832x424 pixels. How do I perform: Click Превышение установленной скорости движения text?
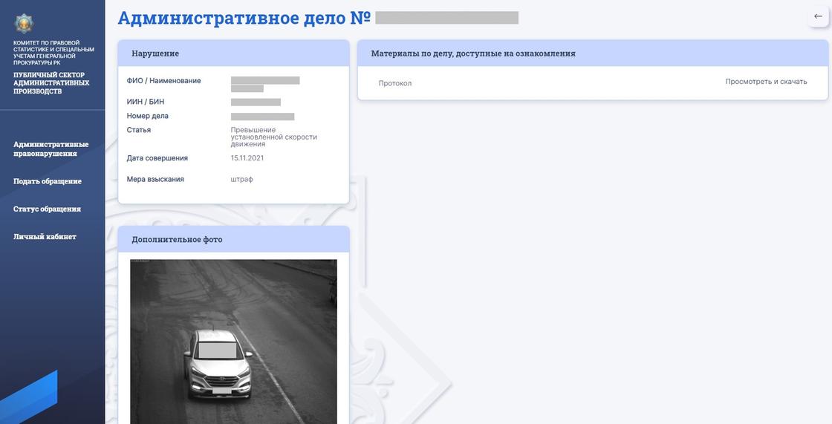click(274, 137)
